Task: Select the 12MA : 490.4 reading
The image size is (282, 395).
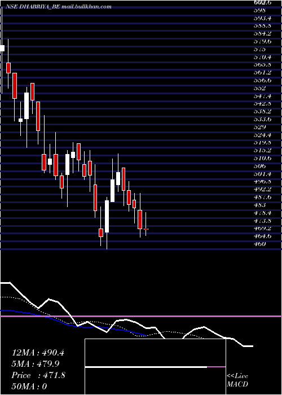Action: (x=38, y=353)
